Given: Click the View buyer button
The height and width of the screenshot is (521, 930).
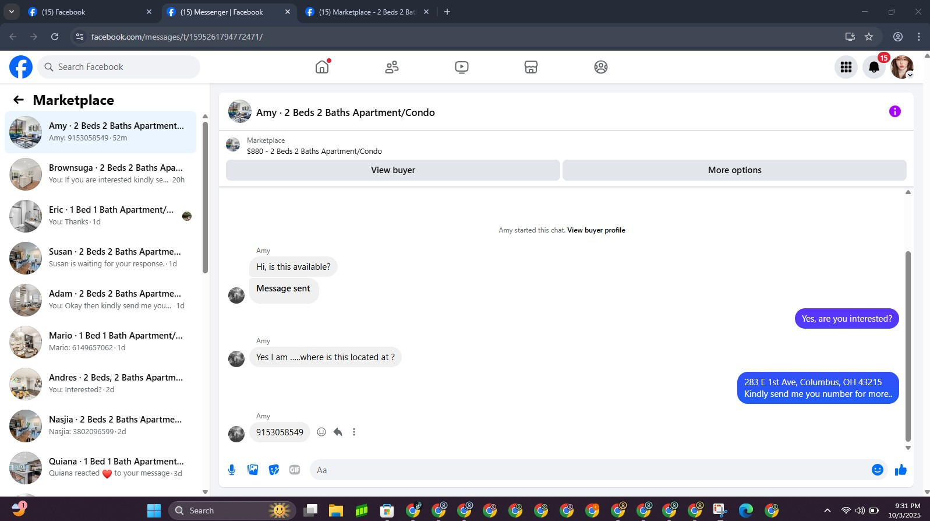Looking at the screenshot, I should (393, 170).
